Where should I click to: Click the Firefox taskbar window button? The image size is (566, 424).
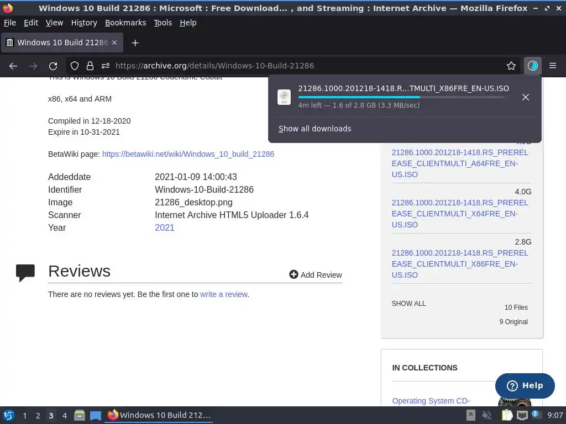pyautogui.click(x=159, y=415)
